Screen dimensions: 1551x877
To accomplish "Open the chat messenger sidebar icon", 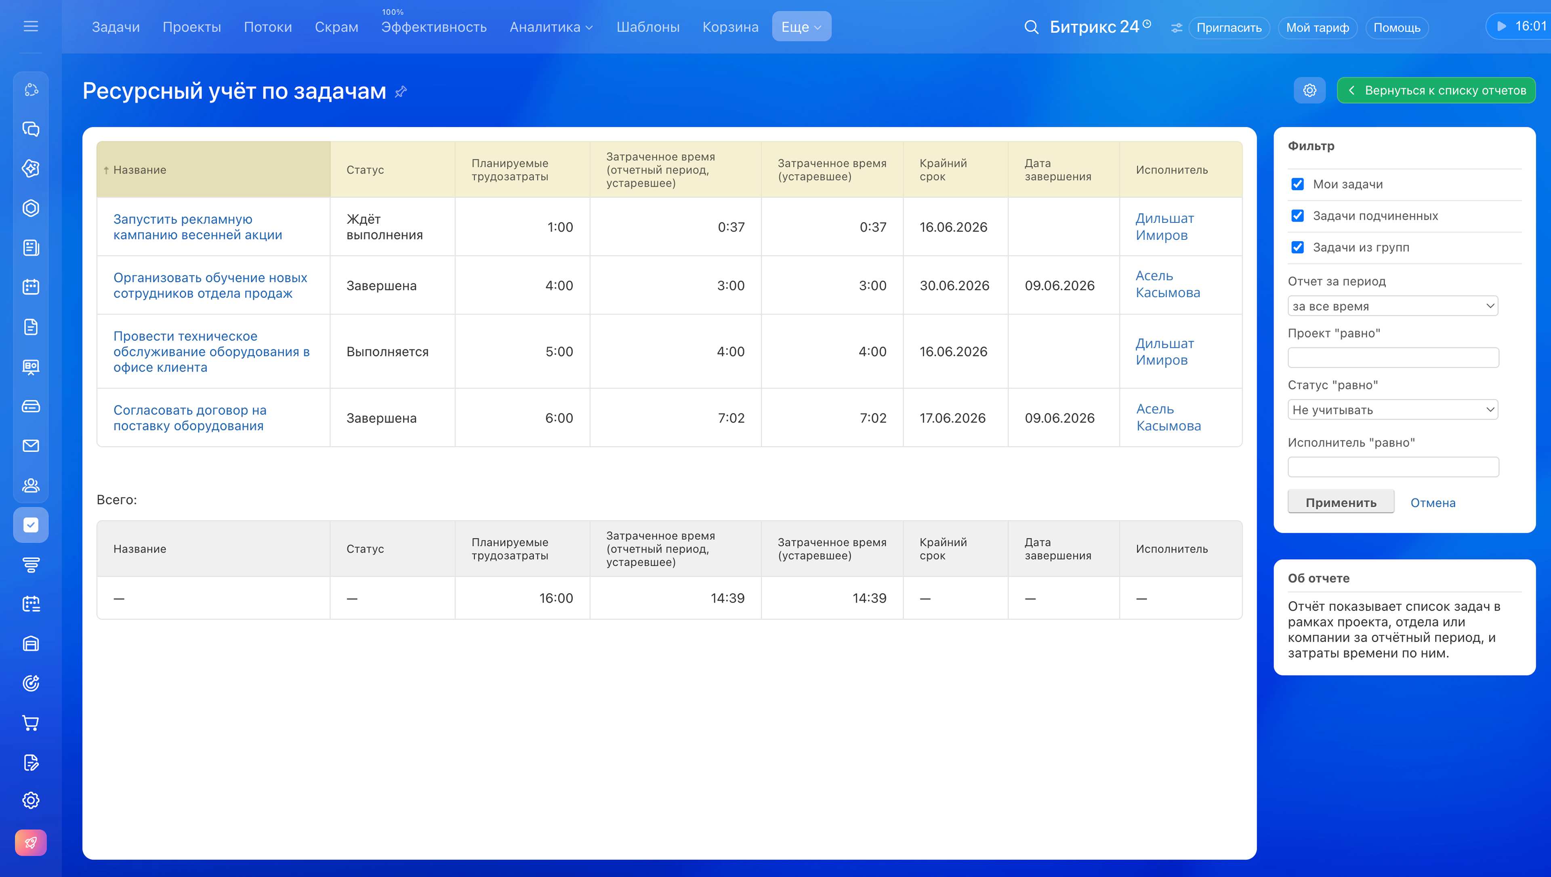I will click(x=31, y=129).
